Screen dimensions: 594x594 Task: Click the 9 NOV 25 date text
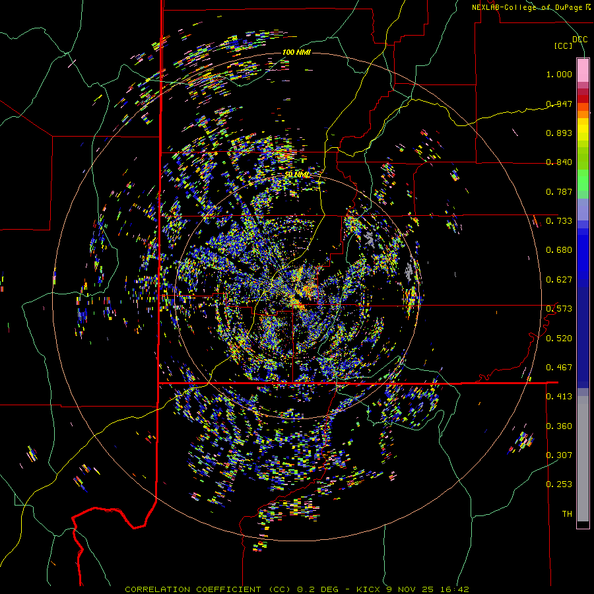click(x=411, y=589)
